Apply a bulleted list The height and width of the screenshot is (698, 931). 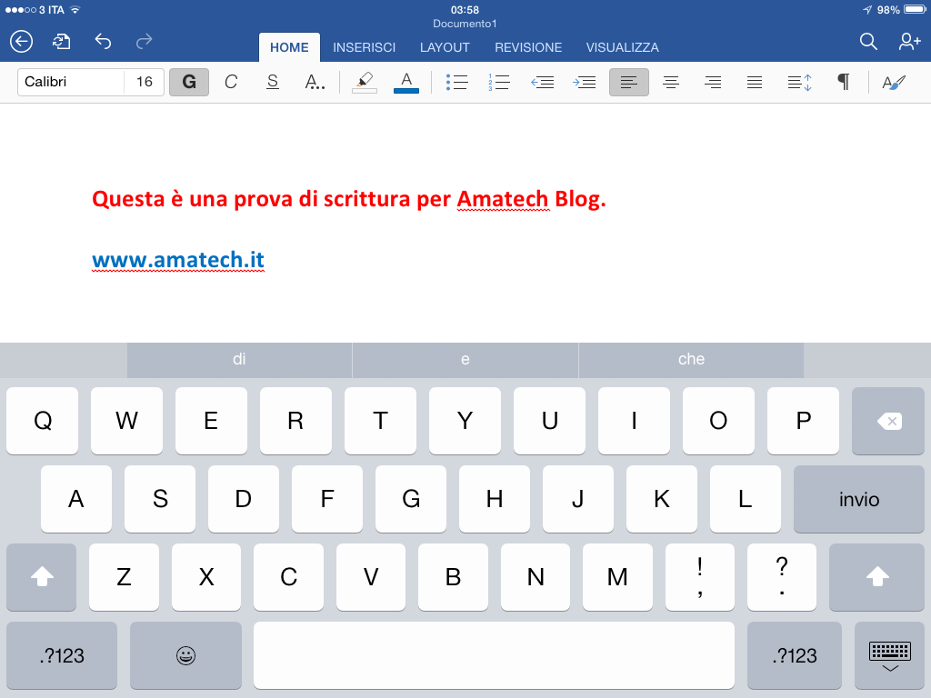457,82
